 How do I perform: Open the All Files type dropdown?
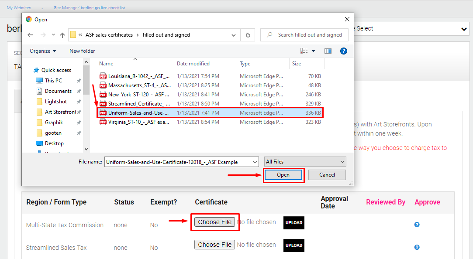tap(305, 162)
